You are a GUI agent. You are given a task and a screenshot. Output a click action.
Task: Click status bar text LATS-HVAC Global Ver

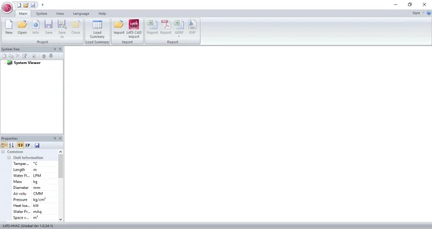pyautogui.click(x=28, y=226)
